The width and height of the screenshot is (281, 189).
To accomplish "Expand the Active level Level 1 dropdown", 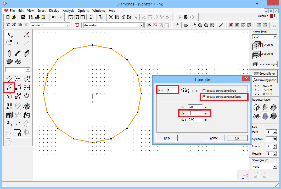I will coord(275,37).
